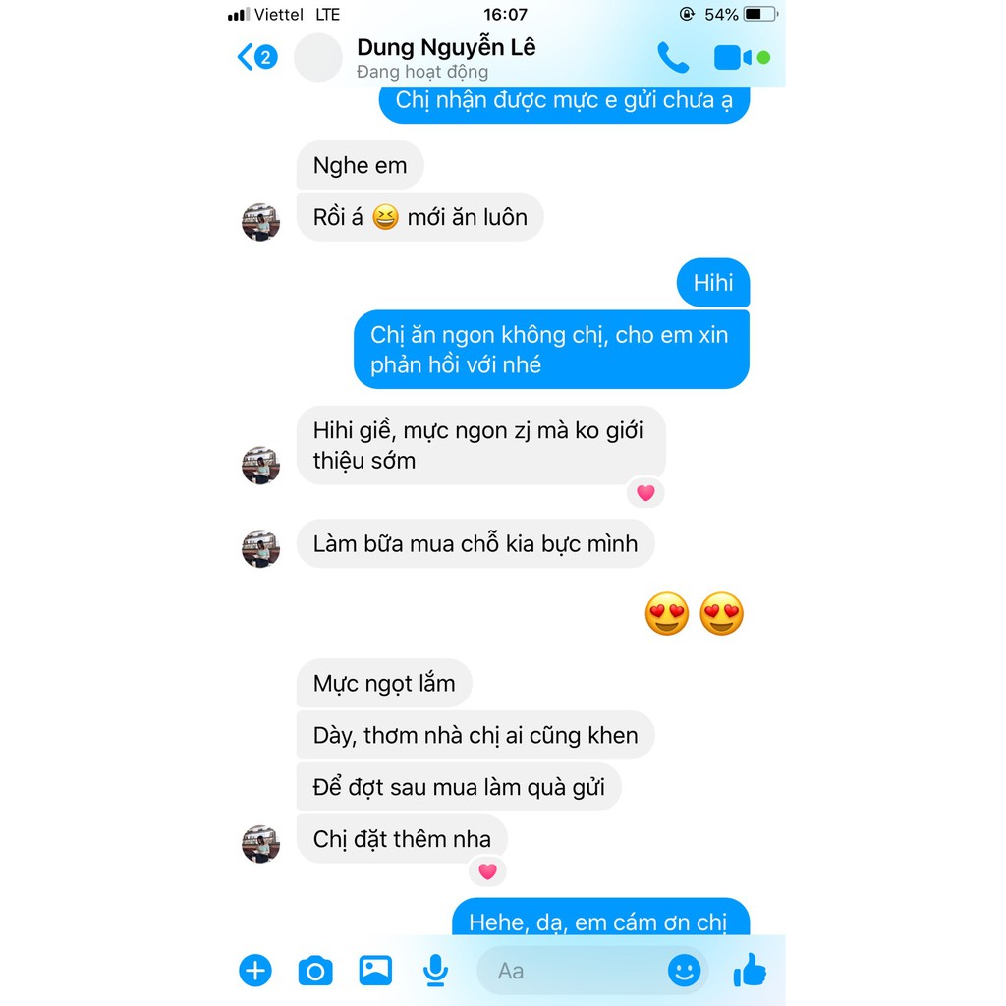Viewport: 1006px width, 1006px height.
Task: Open Dung Nguyễn Lê contact name header
Action: pos(446,47)
